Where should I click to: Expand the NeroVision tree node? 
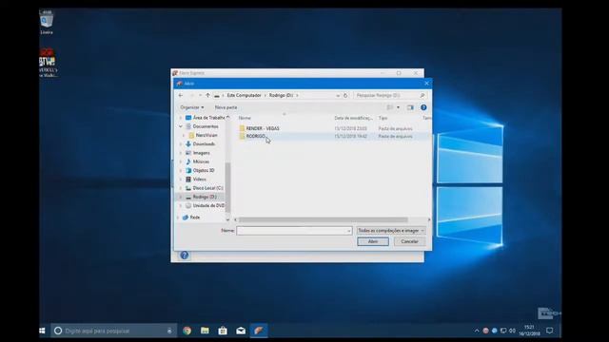click(184, 135)
